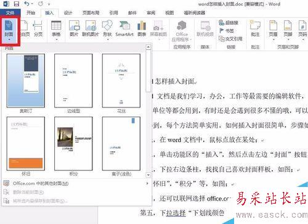The height and width of the screenshot is (224, 308).
Task: Insert a SmartArt graphic
Action: click(124, 29)
